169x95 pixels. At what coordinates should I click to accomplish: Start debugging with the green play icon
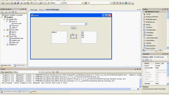pyautogui.click(x=49, y=3)
